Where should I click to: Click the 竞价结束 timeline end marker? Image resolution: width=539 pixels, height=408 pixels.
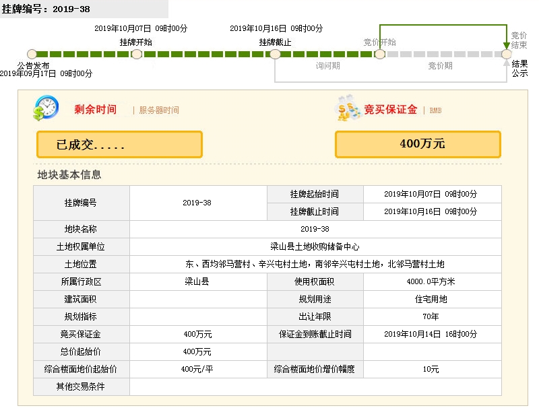point(506,54)
